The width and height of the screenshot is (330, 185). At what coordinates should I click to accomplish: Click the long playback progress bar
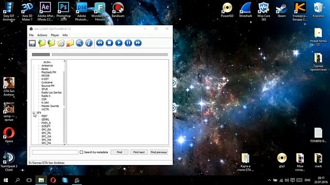click(x=110, y=54)
